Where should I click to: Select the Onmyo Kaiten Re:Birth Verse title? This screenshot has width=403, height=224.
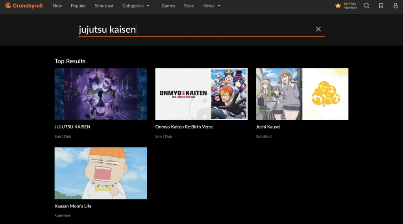point(184,127)
